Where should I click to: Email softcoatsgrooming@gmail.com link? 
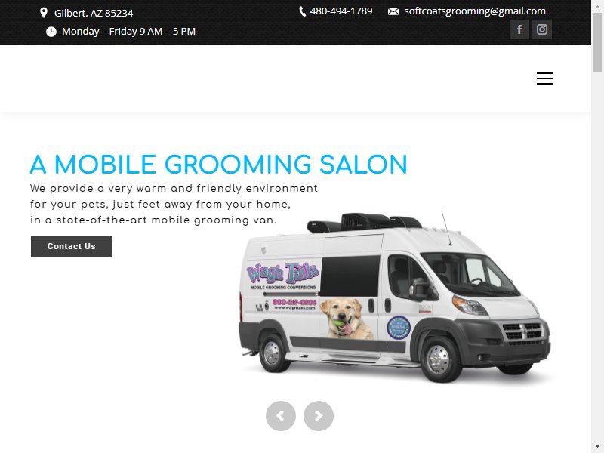tap(475, 11)
